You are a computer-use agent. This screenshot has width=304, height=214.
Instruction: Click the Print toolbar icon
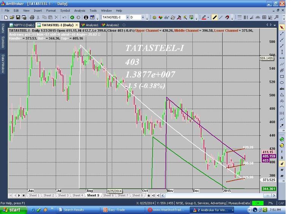click(x=32, y=17)
